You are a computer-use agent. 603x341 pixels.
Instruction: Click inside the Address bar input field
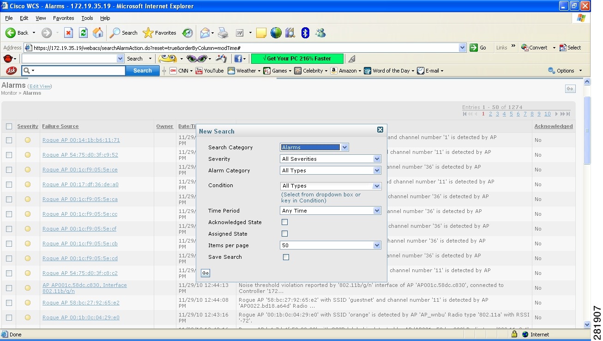(231, 47)
